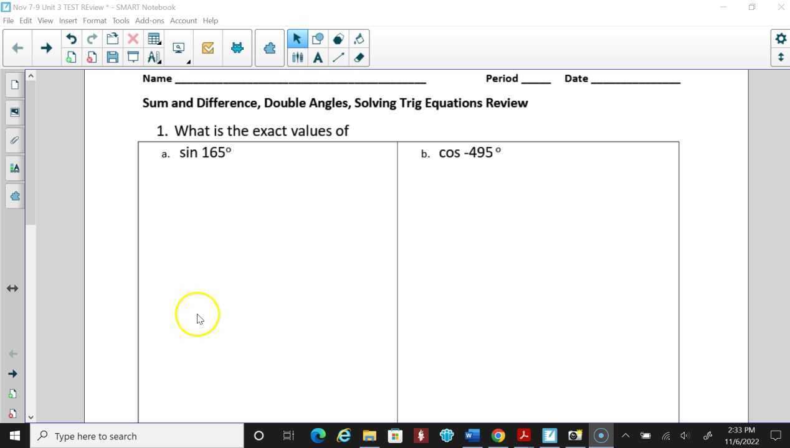This screenshot has height=448, width=790.
Task: Open the Tools menu
Action: pyautogui.click(x=120, y=21)
